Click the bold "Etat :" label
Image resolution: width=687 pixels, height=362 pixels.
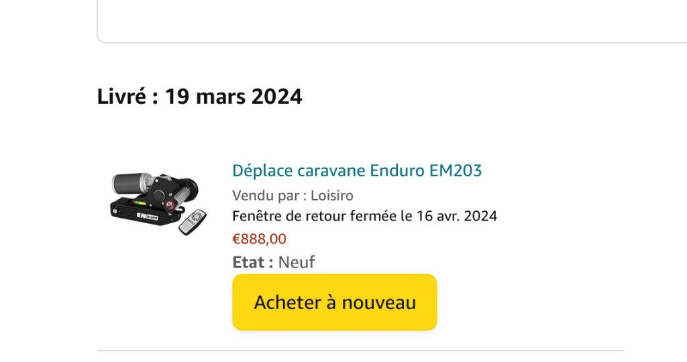253,261
